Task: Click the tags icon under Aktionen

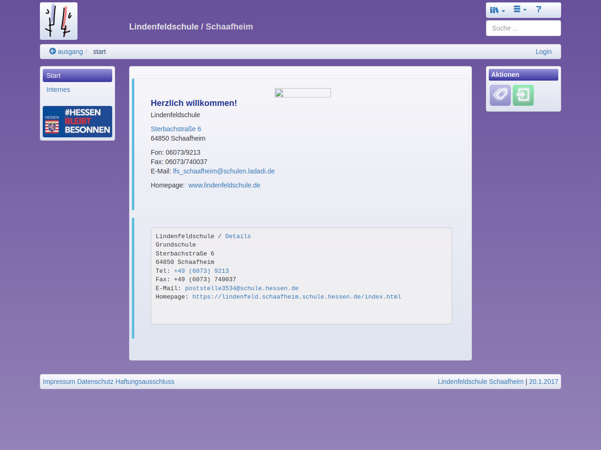Action: tap(500, 95)
